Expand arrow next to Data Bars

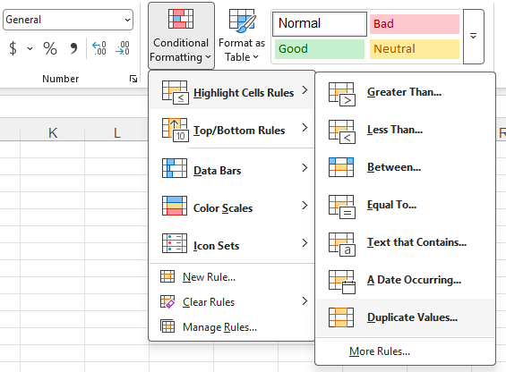304,167
